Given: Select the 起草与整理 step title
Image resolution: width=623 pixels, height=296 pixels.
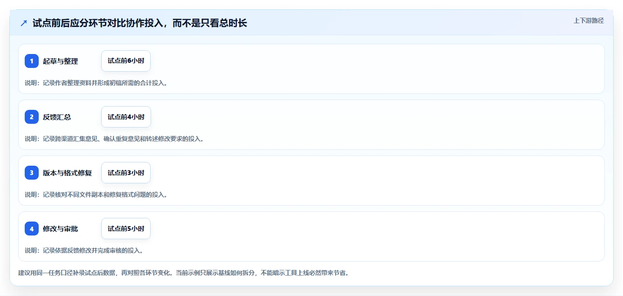Looking at the screenshot, I should 60,61.
